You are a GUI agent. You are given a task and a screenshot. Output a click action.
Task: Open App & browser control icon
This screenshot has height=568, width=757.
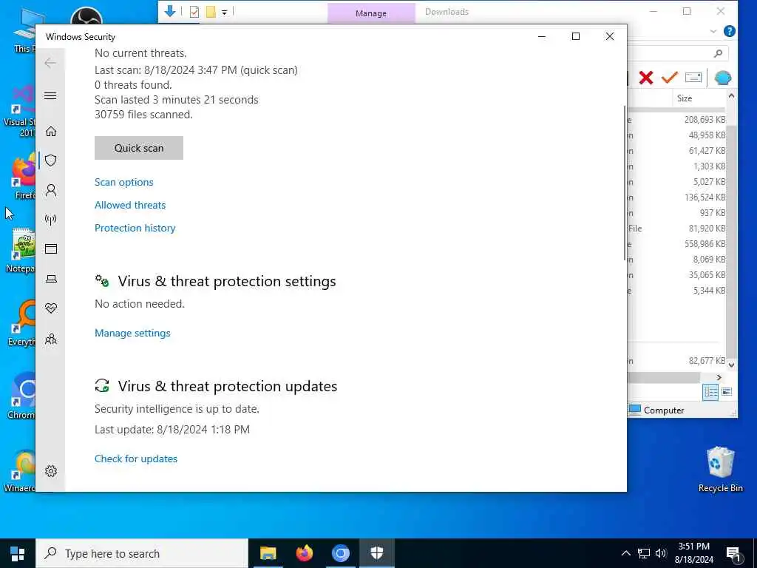51,248
